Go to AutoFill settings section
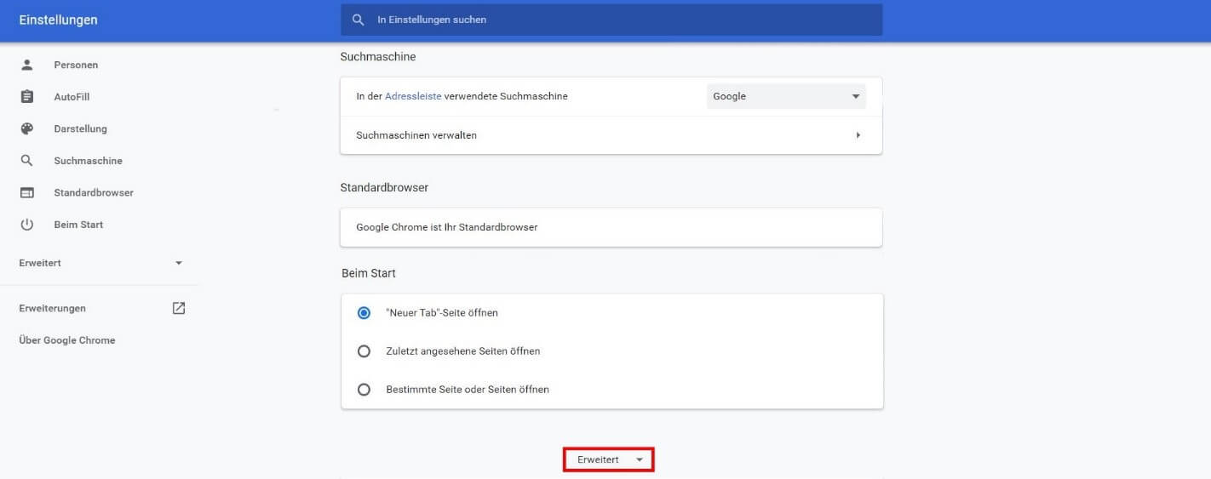The width and height of the screenshot is (1211, 479). (72, 98)
